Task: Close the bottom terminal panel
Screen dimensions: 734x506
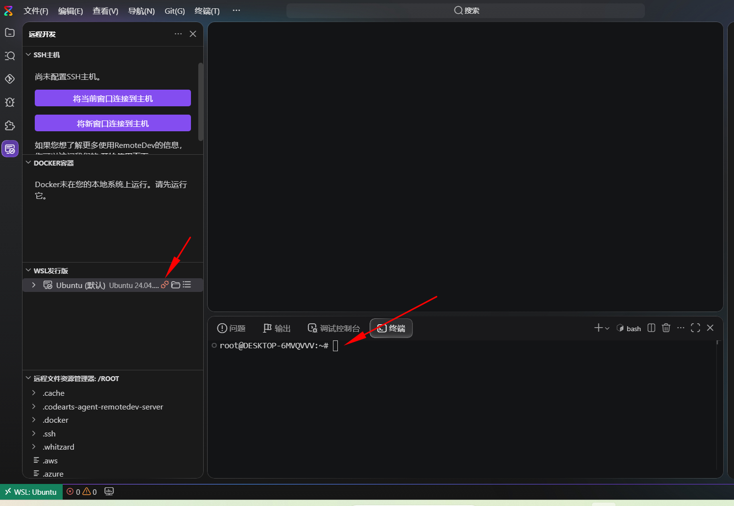Action: 710,328
